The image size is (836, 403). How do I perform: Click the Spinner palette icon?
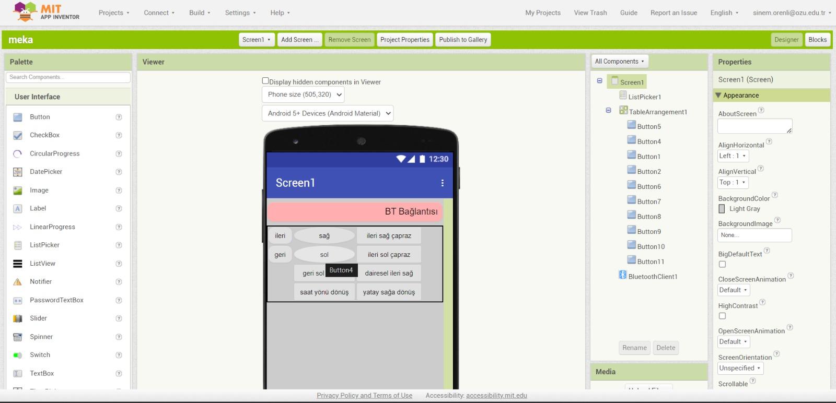tap(18, 337)
